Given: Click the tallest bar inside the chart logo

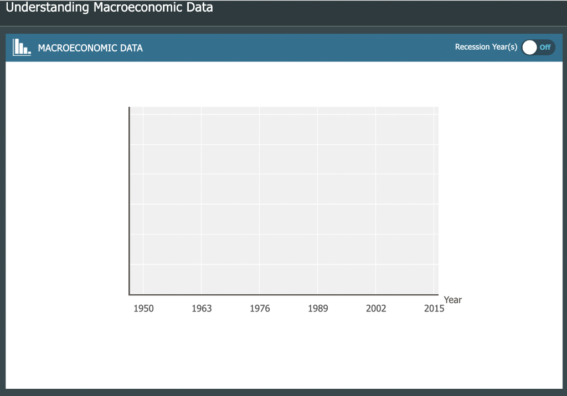Looking at the screenshot, I should tap(16, 46).
